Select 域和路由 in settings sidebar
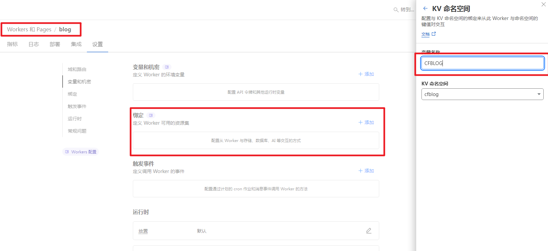 [77, 69]
